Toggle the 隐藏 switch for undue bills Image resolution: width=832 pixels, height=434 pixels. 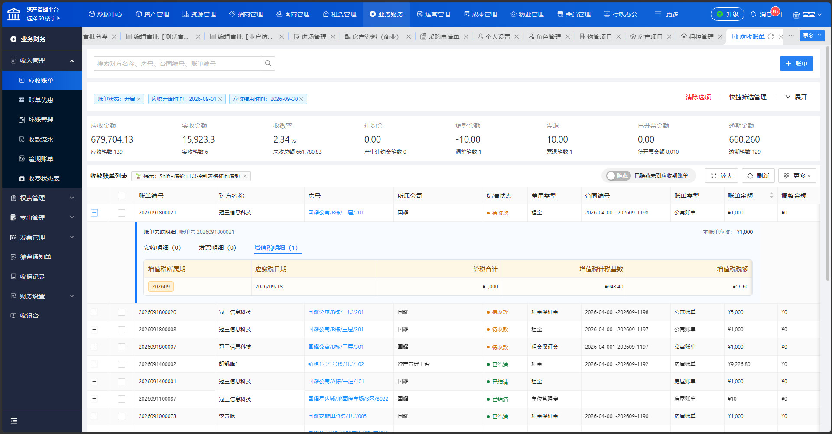pos(618,176)
